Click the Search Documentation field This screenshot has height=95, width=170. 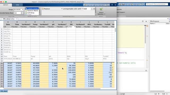click(x=157, y=4)
